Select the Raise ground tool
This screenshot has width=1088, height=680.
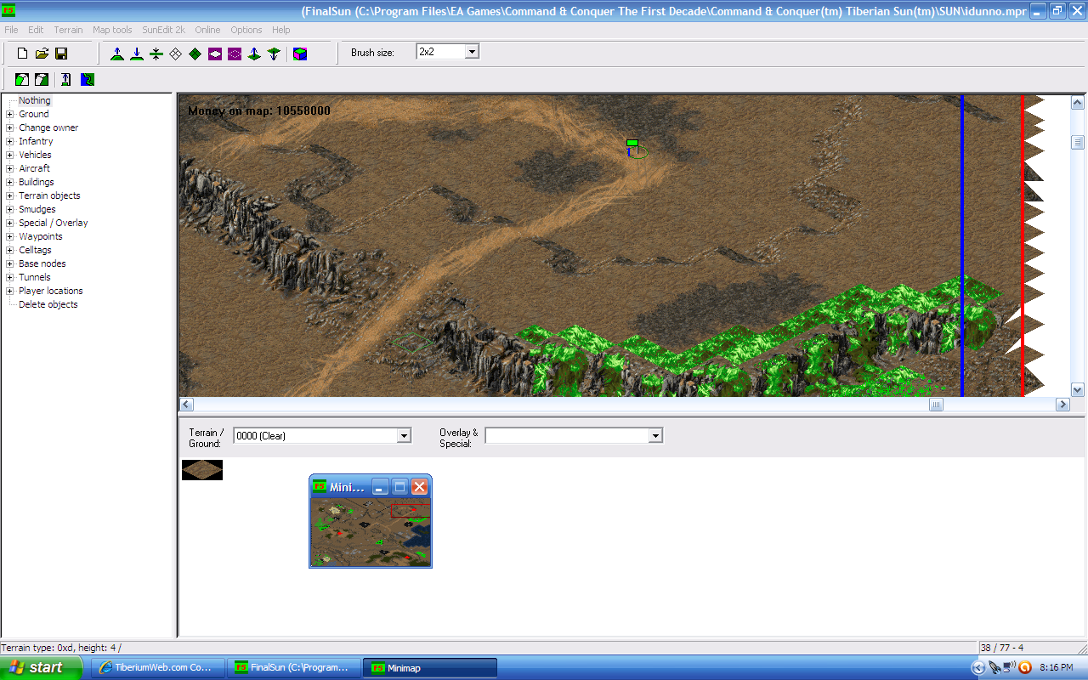tap(117, 54)
